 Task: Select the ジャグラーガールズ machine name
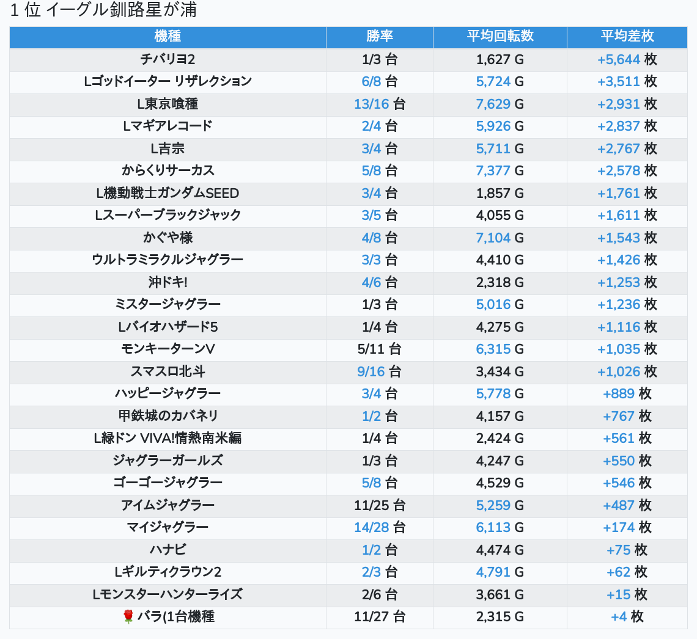coord(168,461)
